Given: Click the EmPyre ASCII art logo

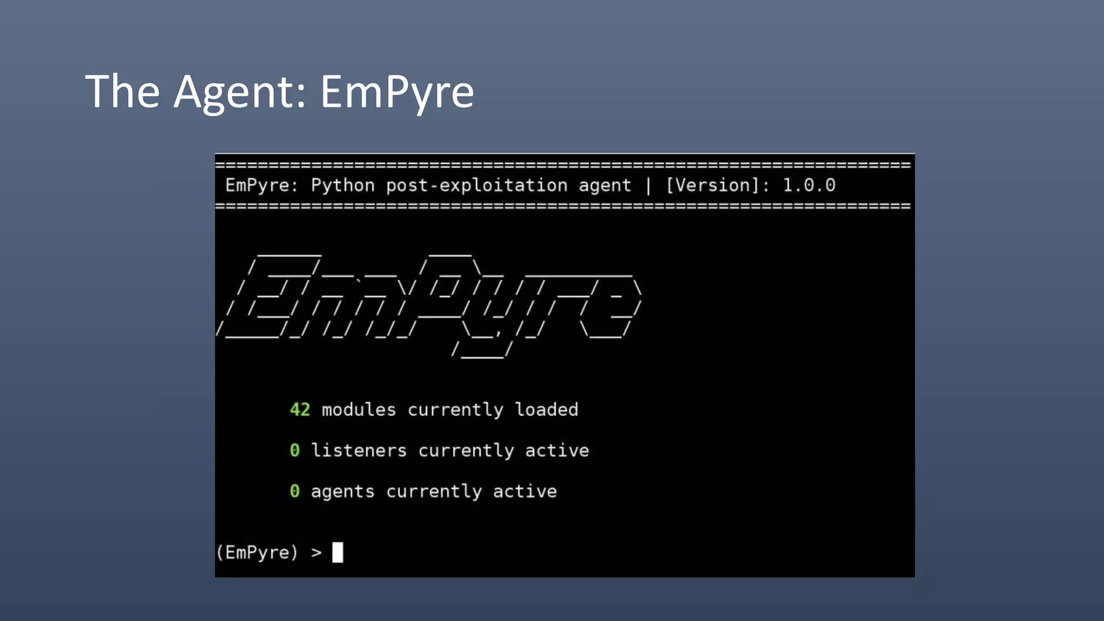Looking at the screenshot, I should point(429,306).
